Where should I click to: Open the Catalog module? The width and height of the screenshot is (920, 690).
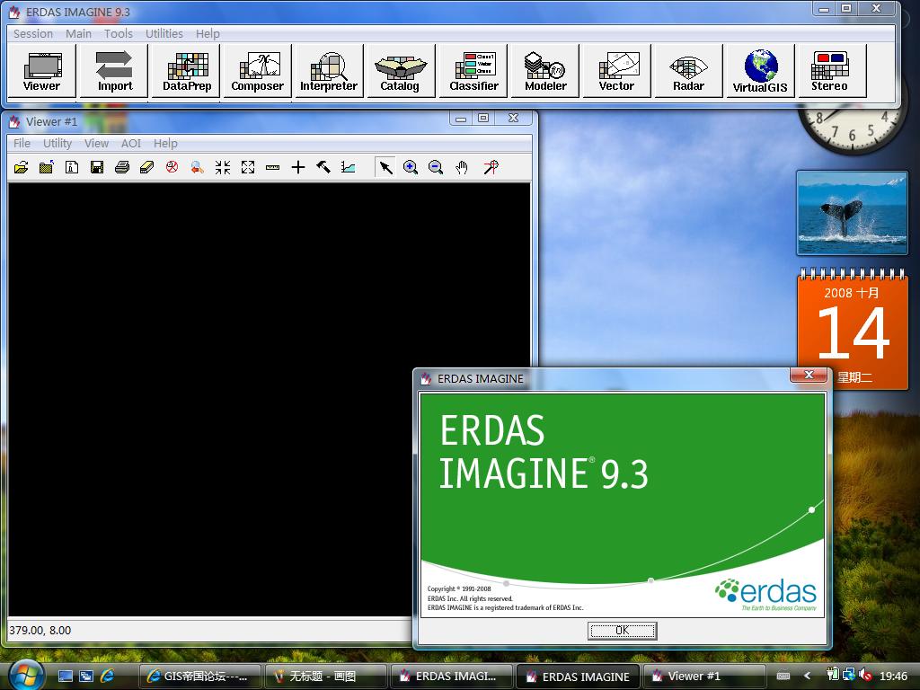[x=400, y=70]
